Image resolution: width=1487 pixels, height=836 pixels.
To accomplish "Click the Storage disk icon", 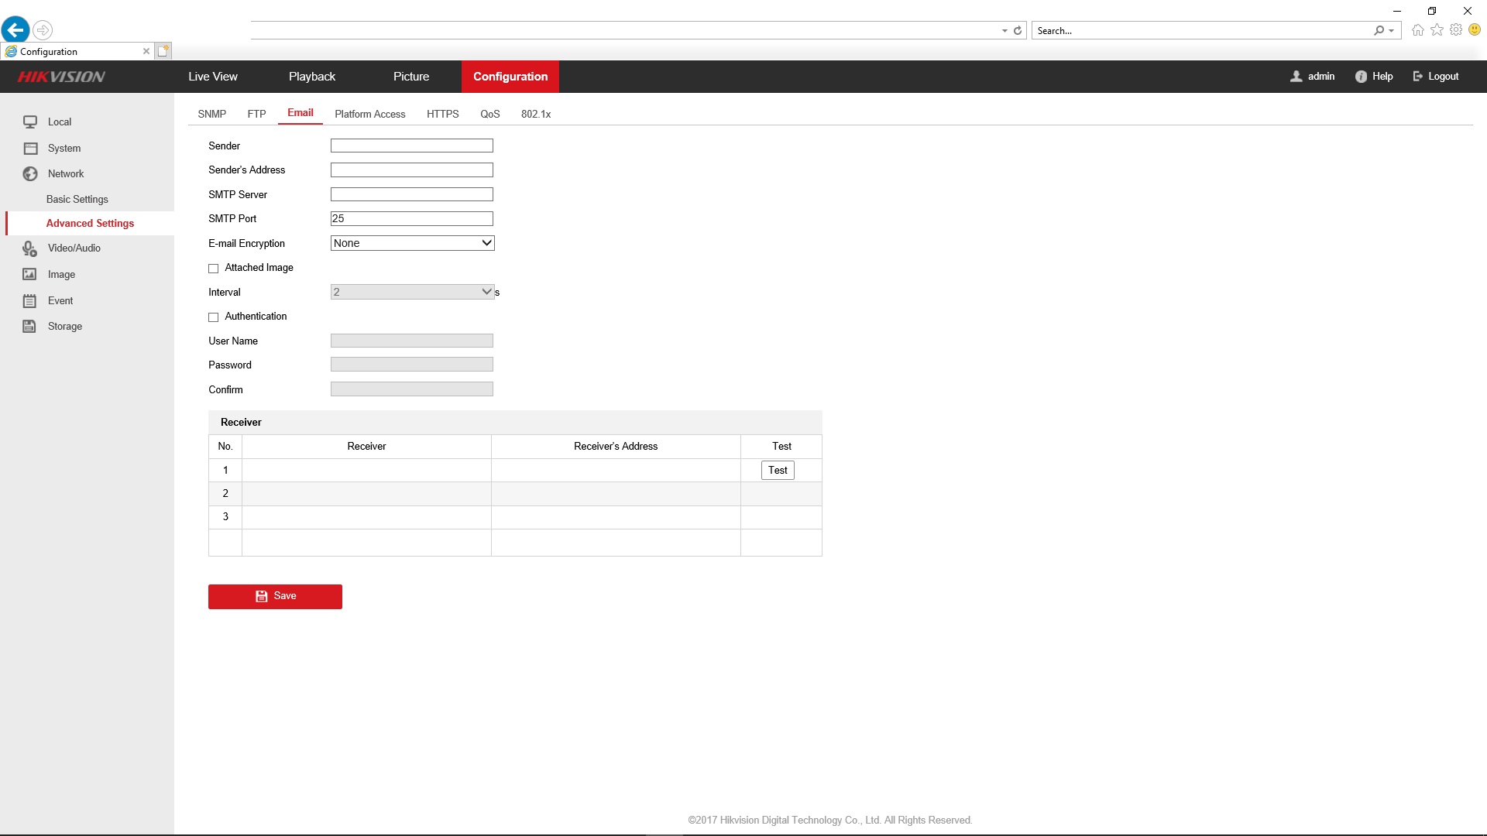I will click(x=29, y=326).
